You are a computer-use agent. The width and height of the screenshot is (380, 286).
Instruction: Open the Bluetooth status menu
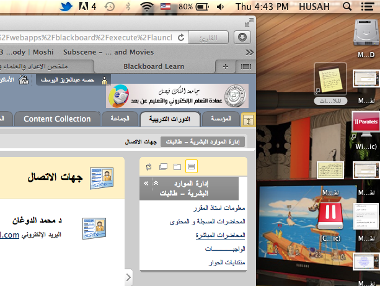[x=128, y=7]
